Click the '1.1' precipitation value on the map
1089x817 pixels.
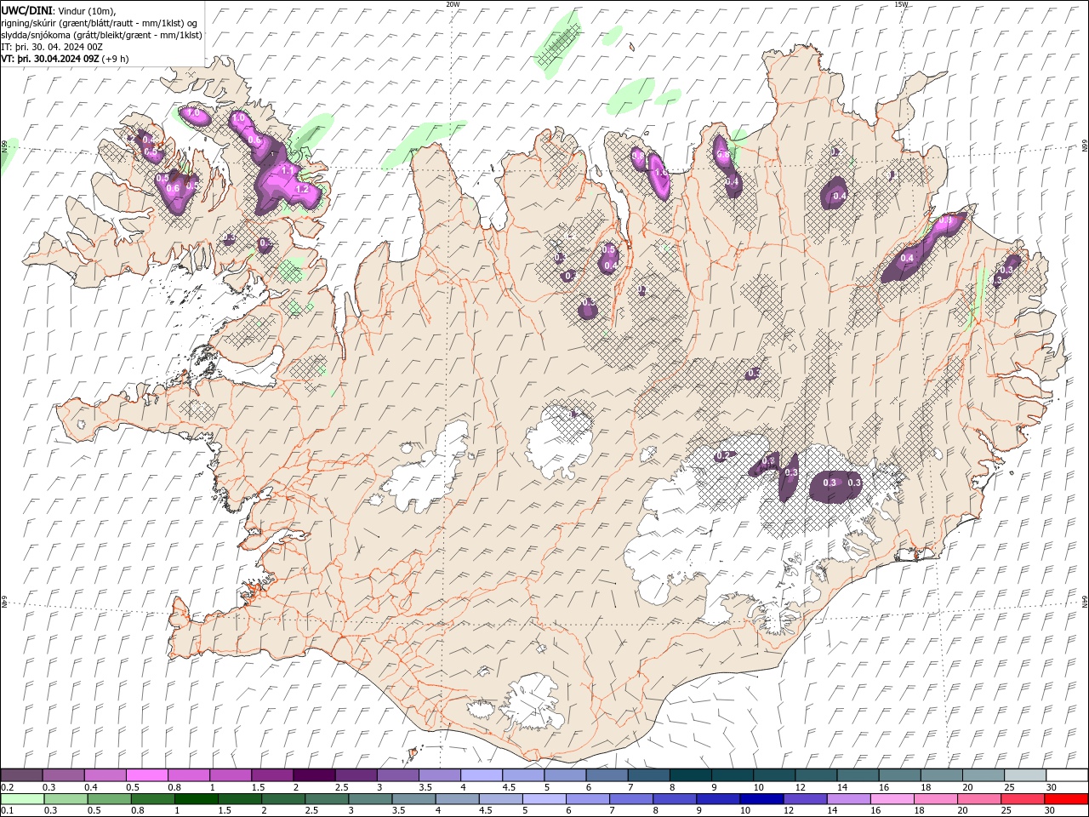point(288,170)
